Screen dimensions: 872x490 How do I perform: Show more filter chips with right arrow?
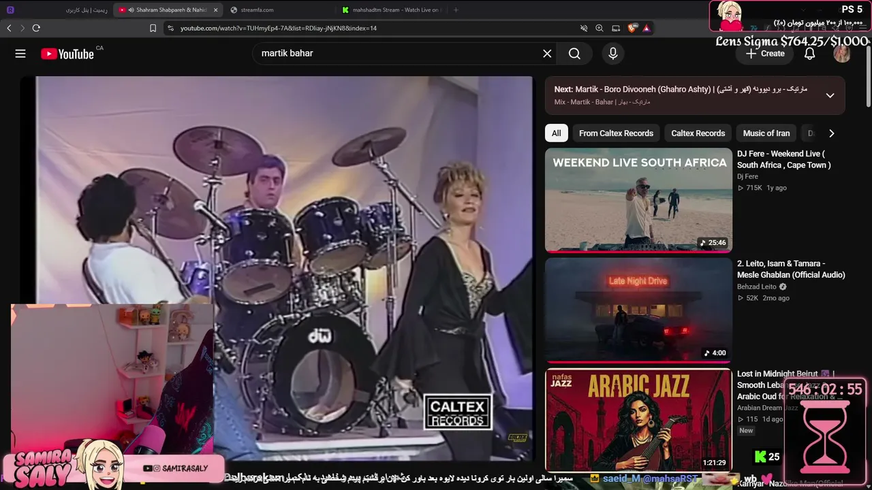831,133
